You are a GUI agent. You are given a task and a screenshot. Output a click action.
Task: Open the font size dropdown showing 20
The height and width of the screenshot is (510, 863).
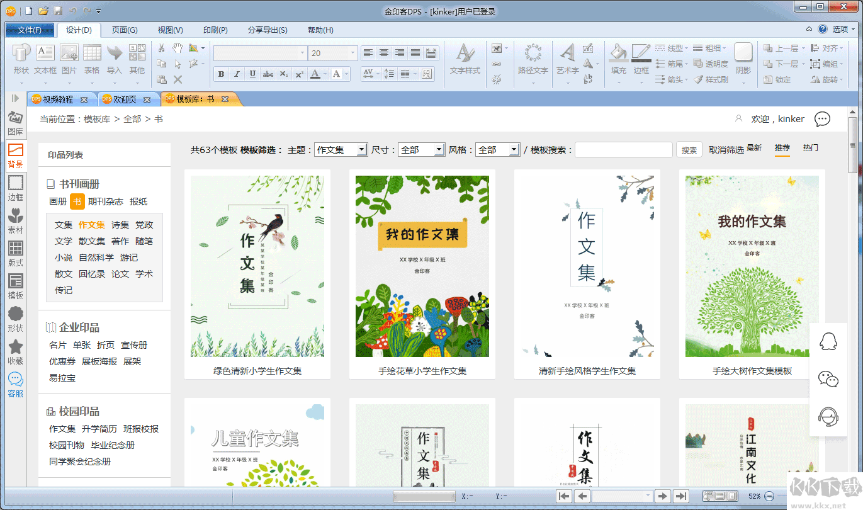pos(354,54)
